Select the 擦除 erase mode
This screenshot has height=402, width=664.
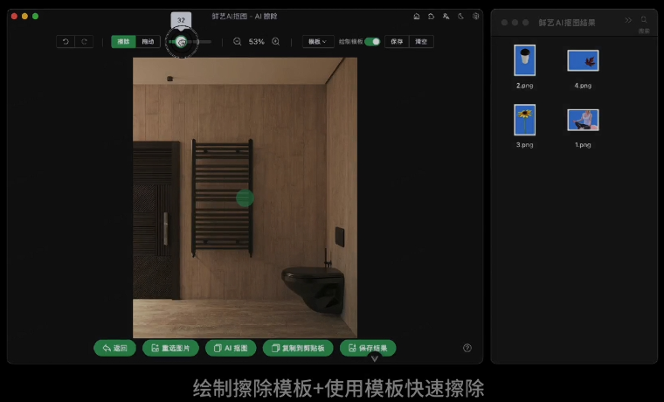123,42
